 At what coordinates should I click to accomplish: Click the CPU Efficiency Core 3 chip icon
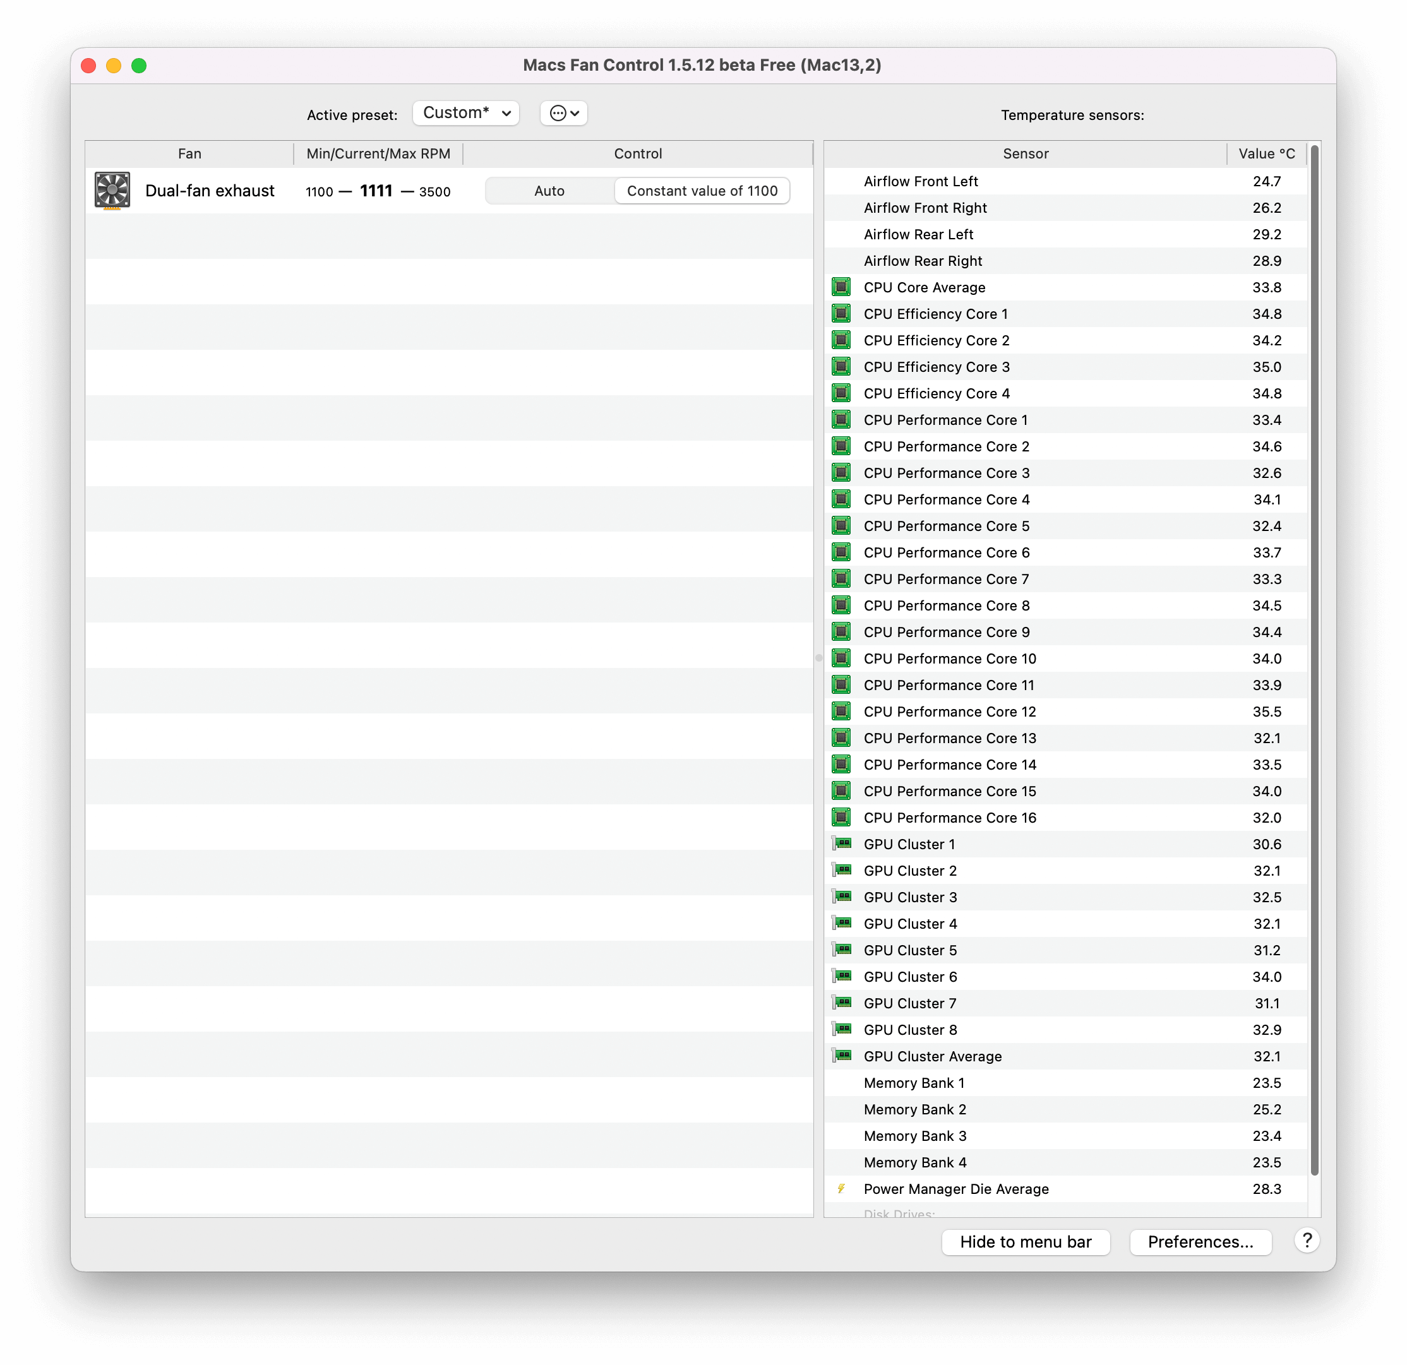click(841, 367)
